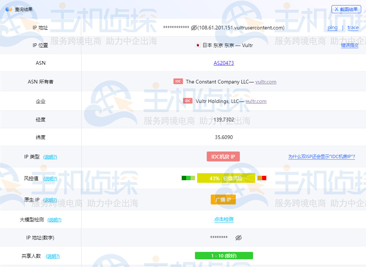The width and height of the screenshot is (366, 267).
Task: Show the hidden numeric IP address
Action: click(238, 238)
